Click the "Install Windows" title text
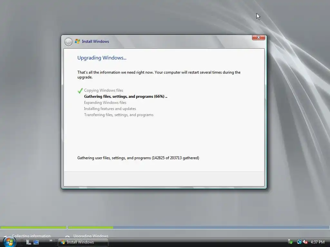 95,41
